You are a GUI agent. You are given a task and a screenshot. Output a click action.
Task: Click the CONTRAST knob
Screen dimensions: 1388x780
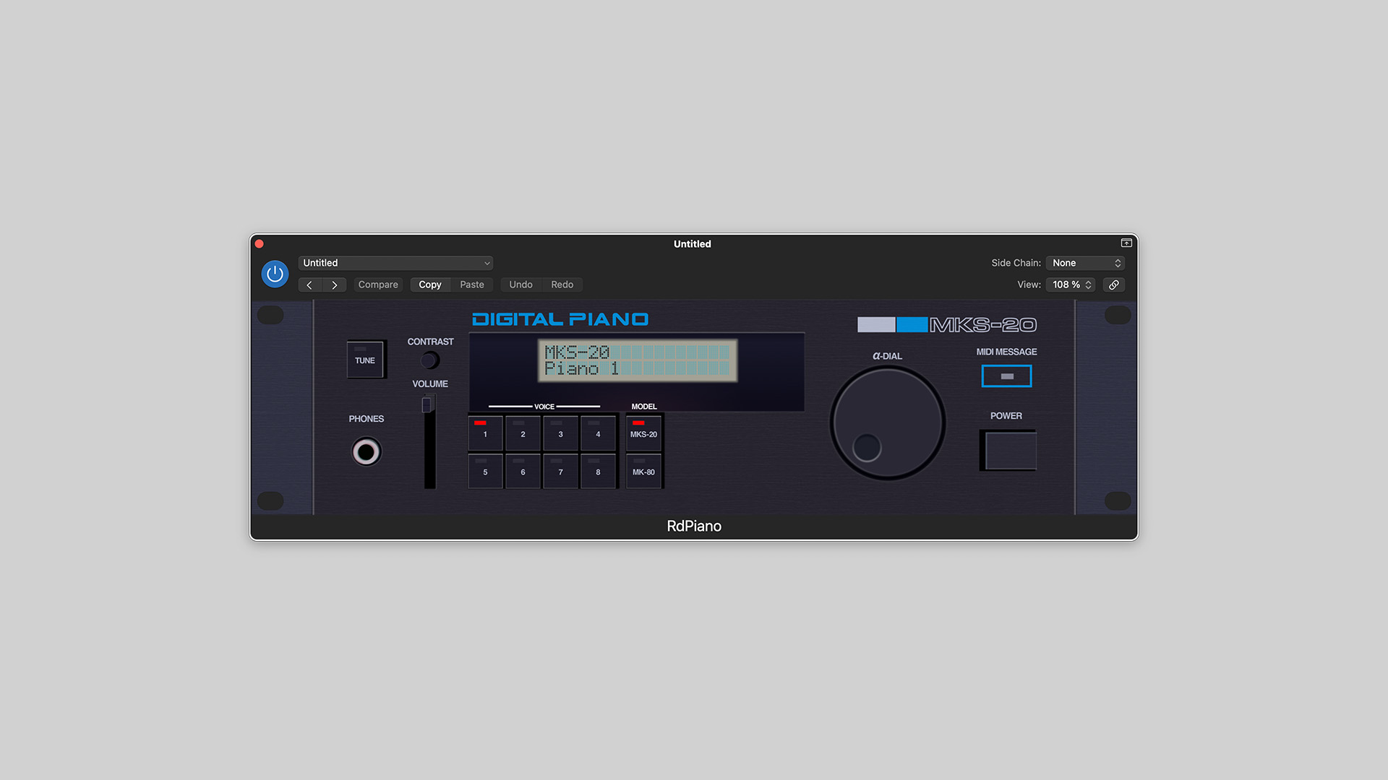[430, 360]
